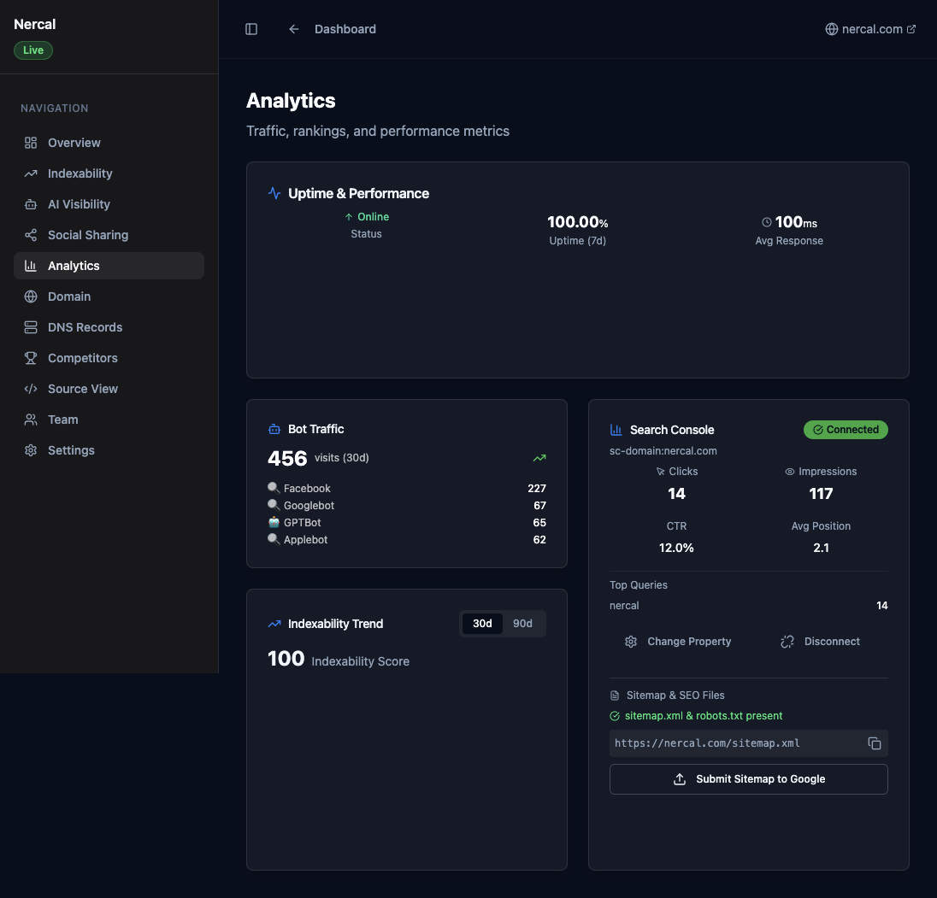The width and height of the screenshot is (937, 898).
Task: Click the Social Sharing share icon
Action: pos(31,235)
